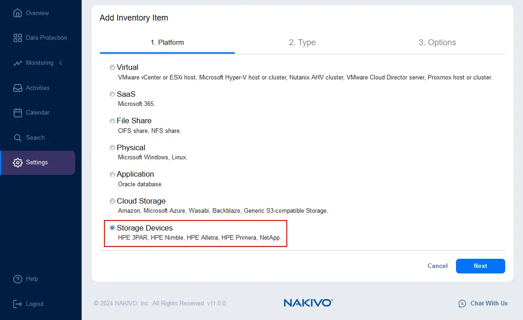This screenshot has height=320, width=523.
Task: Click the 'Microsoft Windows, Linux.' description
Action: click(153, 157)
